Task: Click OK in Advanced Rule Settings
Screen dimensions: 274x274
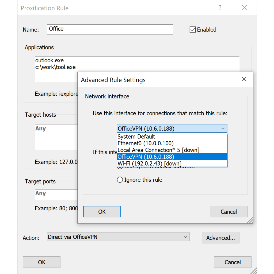Action: (x=102, y=212)
